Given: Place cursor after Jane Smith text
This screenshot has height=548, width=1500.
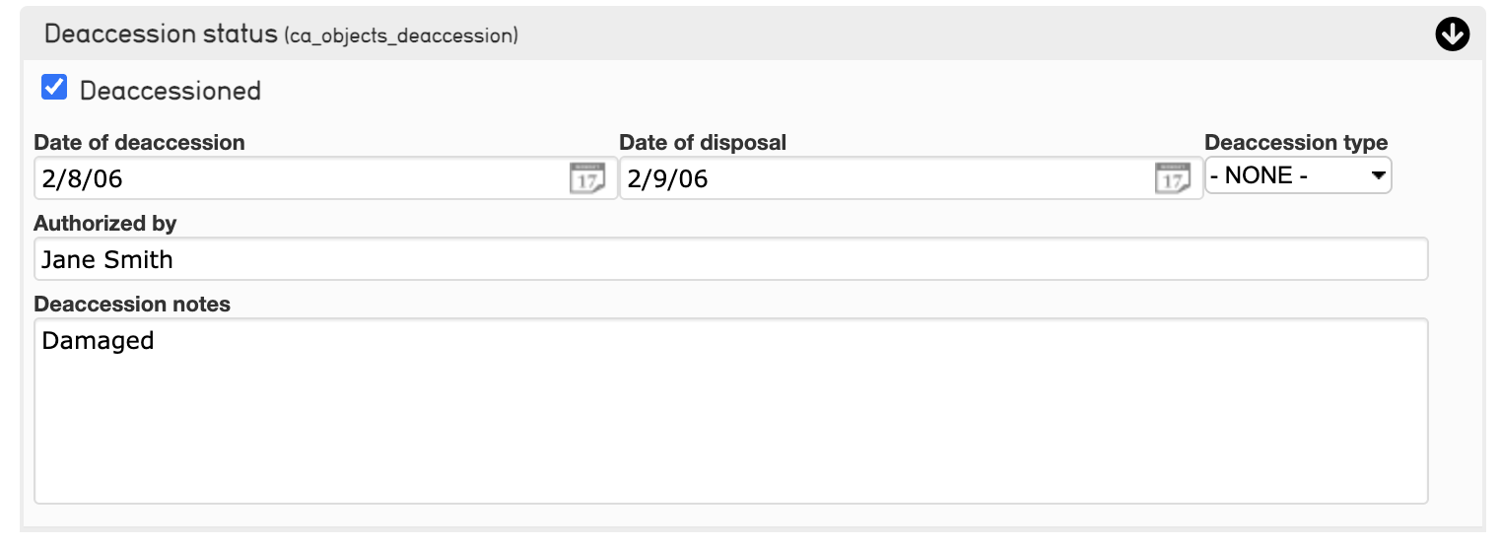Looking at the screenshot, I should point(175,260).
